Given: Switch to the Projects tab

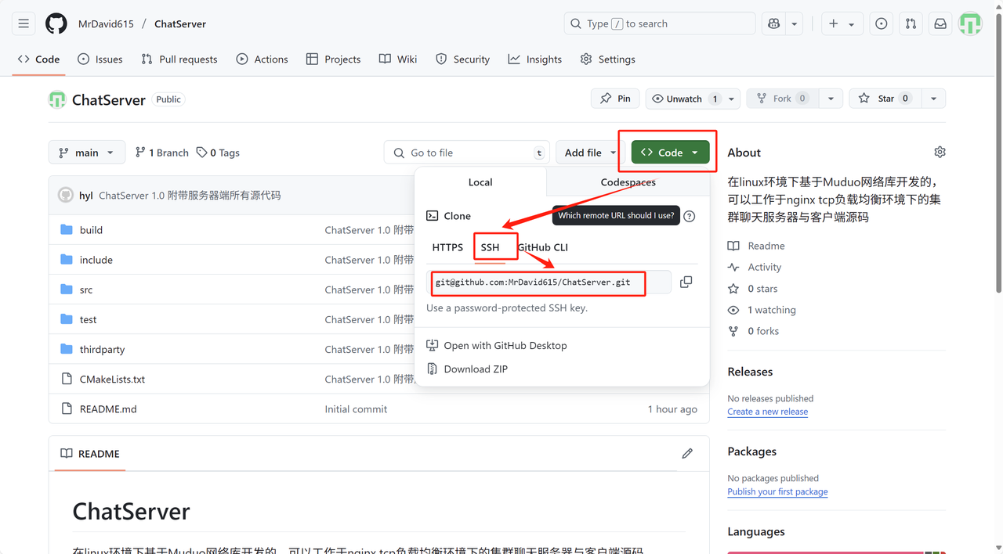Looking at the screenshot, I should 334,59.
